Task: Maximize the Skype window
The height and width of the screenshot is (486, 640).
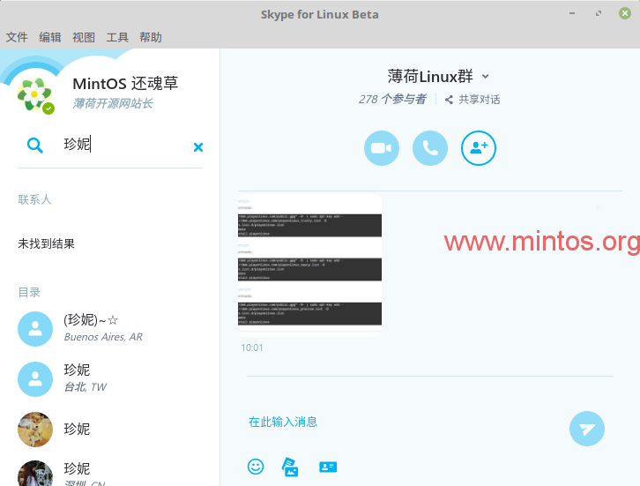Action: (599, 13)
